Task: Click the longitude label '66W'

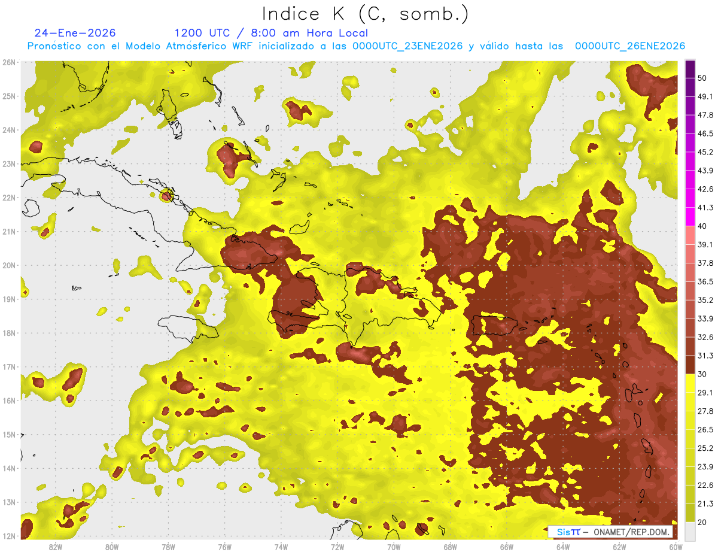Action: pyautogui.click(x=506, y=547)
